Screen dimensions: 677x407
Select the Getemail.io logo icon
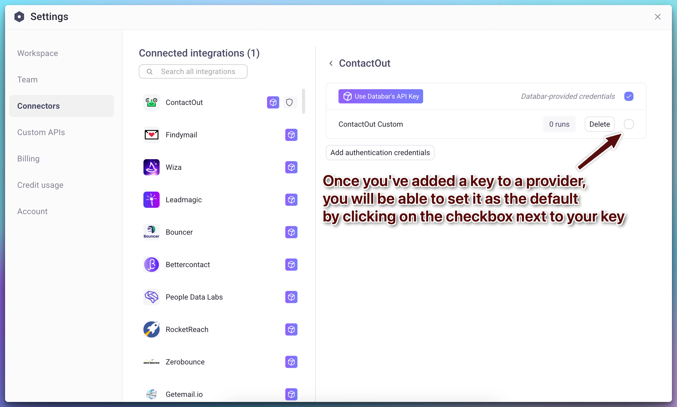(x=151, y=394)
